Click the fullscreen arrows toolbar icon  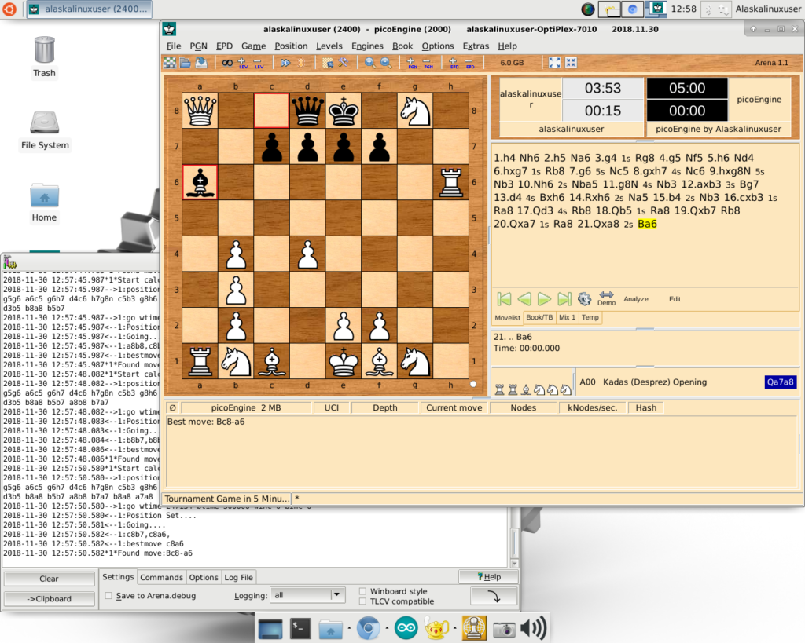click(x=554, y=63)
